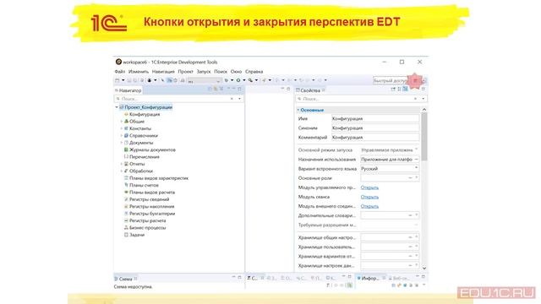Open the Справка menu

[x=254, y=72]
